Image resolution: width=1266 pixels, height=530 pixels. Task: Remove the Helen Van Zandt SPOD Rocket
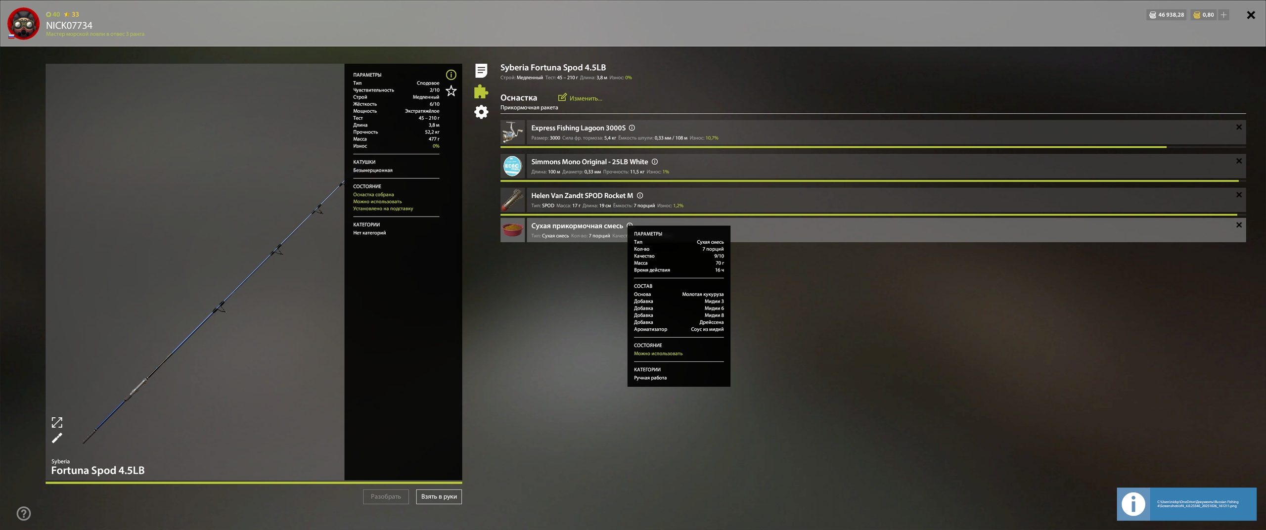tap(1238, 195)
